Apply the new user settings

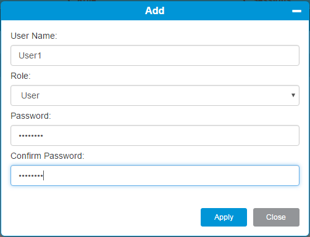224,217
